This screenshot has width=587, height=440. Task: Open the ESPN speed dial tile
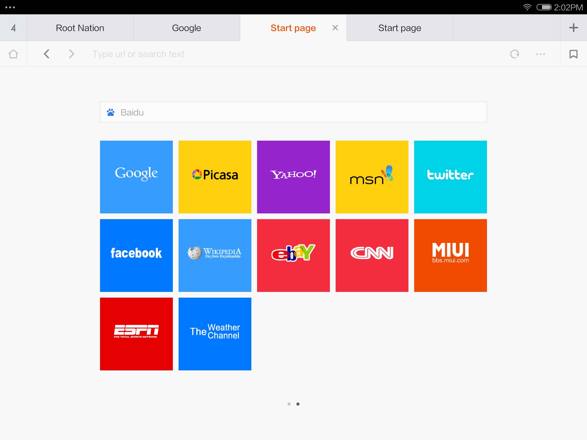pos(136,334)
